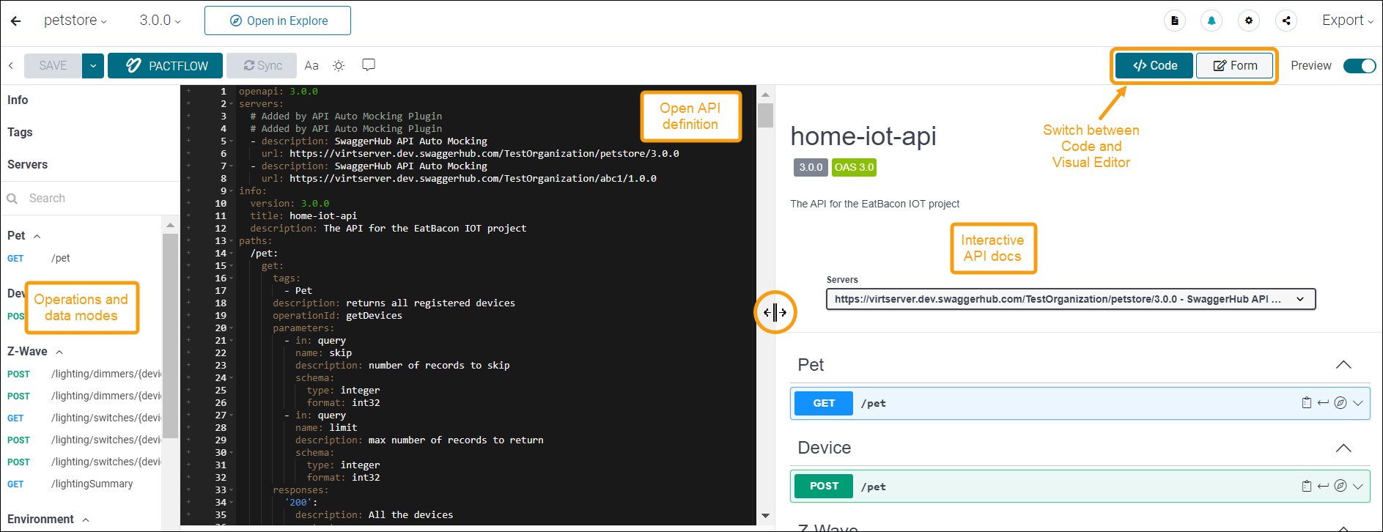Collapse the Environment group in sidebar

[86, 520]
